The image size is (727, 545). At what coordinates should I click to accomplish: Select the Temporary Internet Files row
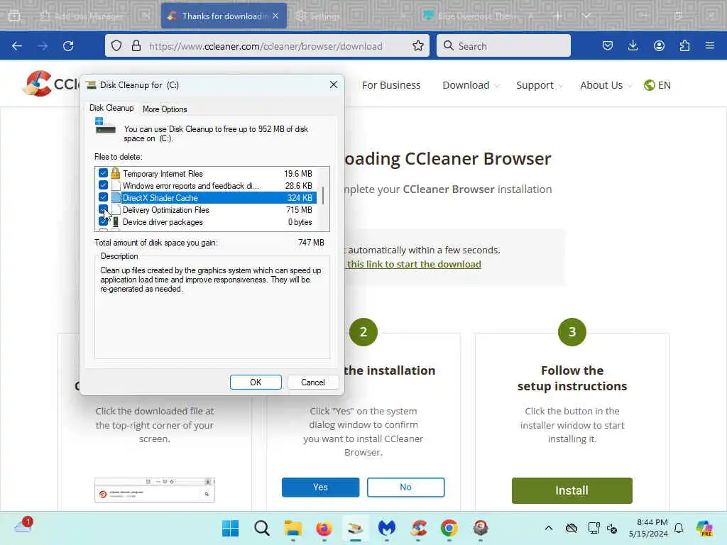click(x=207, y=173)
